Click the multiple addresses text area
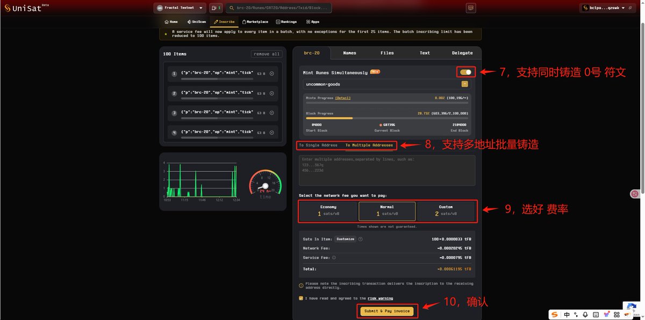Screen dimensions: 645x320 pos(387,171)
